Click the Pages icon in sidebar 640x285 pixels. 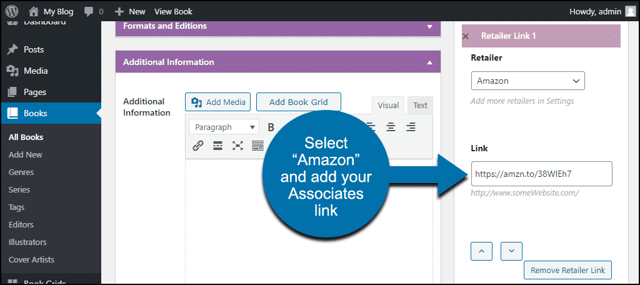[x=12, y=92]
